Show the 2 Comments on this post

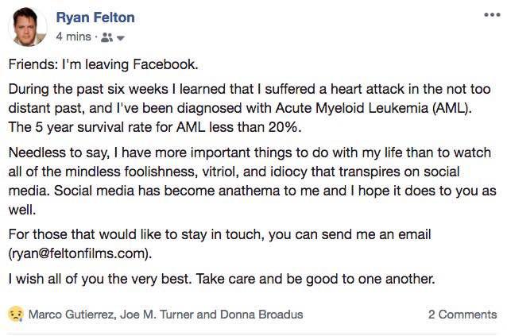tap(462, 315)
